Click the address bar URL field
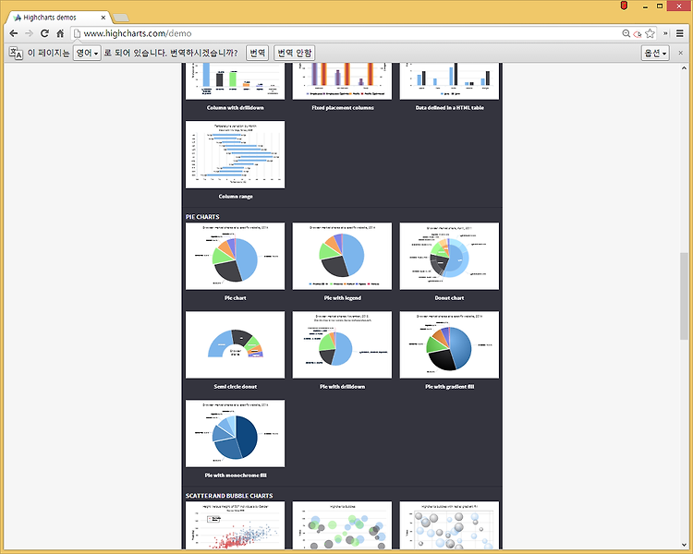693x554 pixels. coord(345,33)
